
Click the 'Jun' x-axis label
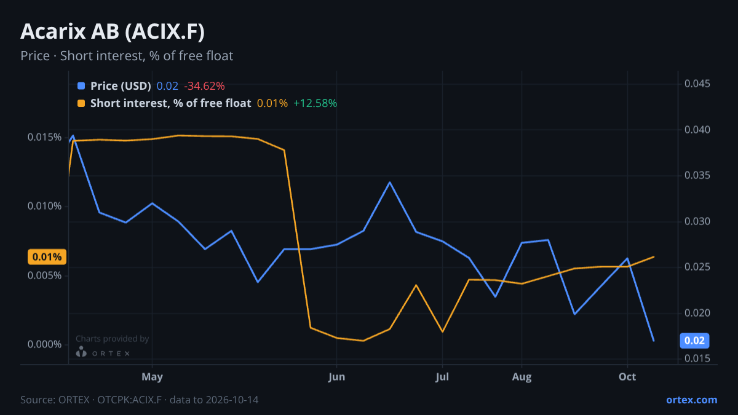(336, 376)
